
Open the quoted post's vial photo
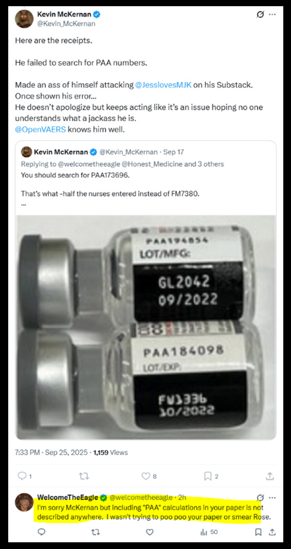click(x=145, y=327)
